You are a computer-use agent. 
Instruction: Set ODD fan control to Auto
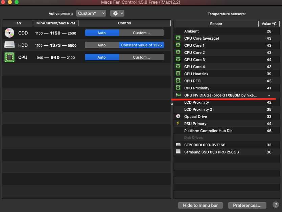click(x=102, y=33)
